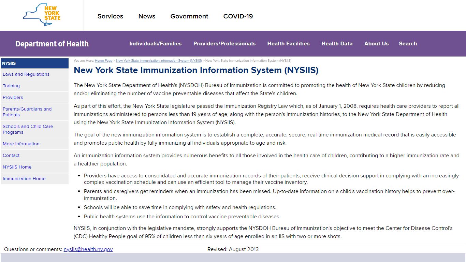Open Providers/Professionals navigation item
This screenshot has width=466, height=262.
pyautogui.click(x=224, y=44)
